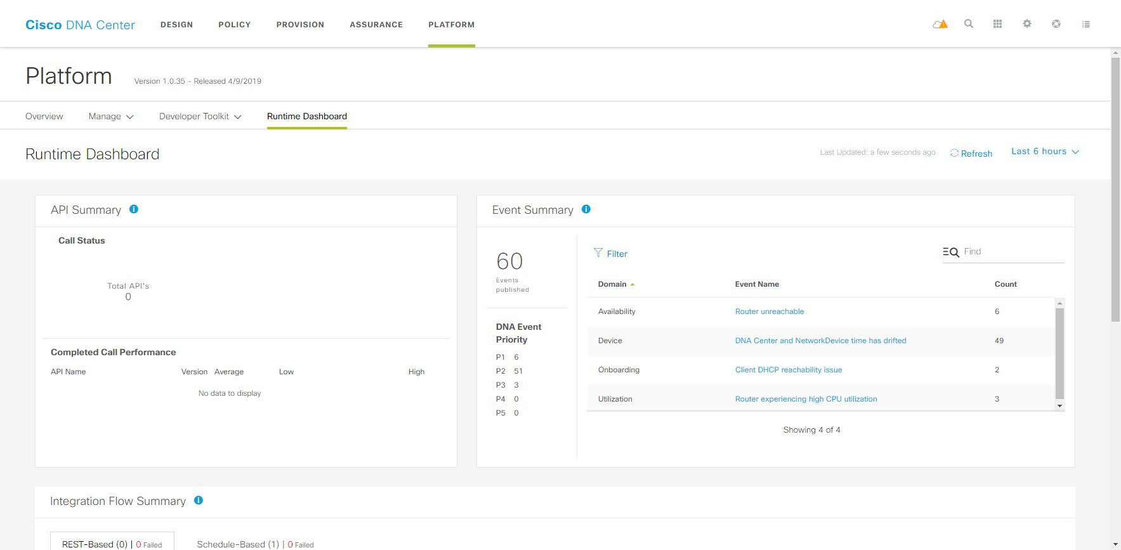The image size is (1121, 550).
Task: Click the Event Name column header
Action: 757,284
